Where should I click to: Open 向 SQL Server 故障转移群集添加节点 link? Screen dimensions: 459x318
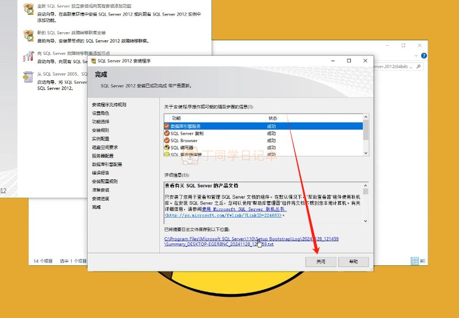tap(73, 53)
